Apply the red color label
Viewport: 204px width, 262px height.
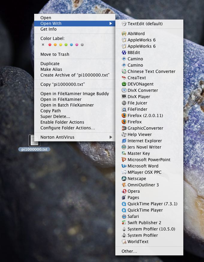(50, 45)
